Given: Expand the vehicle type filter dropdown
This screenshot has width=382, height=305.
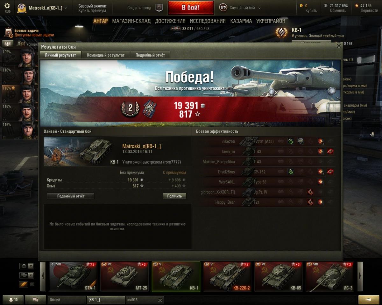Looking at the screenshot, I should point(27,275).
